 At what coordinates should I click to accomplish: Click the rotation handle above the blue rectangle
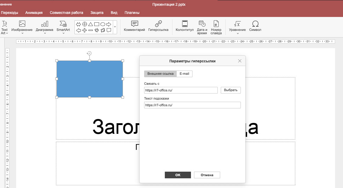(x=89, y=53)
